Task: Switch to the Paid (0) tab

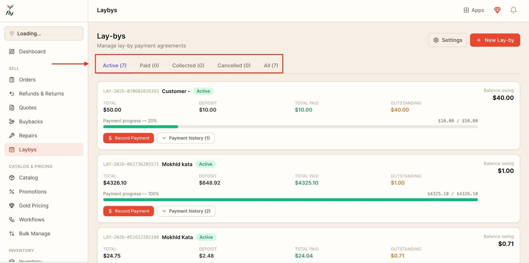Action: (149, 65)
